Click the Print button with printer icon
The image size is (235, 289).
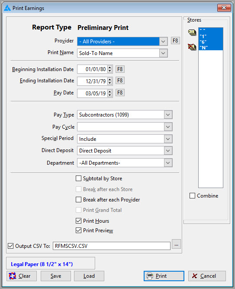(x=164, y=276)
